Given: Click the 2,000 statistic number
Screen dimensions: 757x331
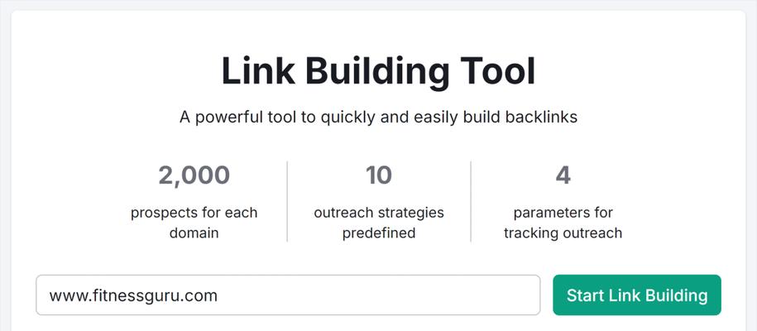Looking at the screenshot, I should pos(194,175).
